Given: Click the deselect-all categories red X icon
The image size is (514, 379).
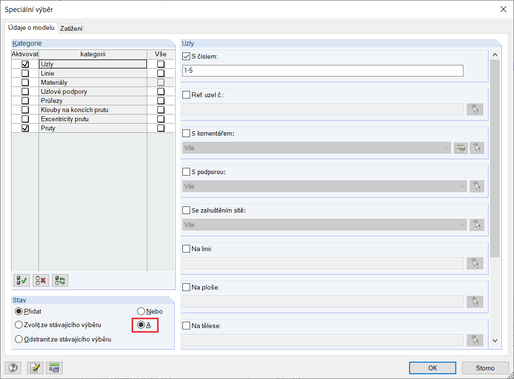Looking at the screenshot, I should tap(41, 280).
